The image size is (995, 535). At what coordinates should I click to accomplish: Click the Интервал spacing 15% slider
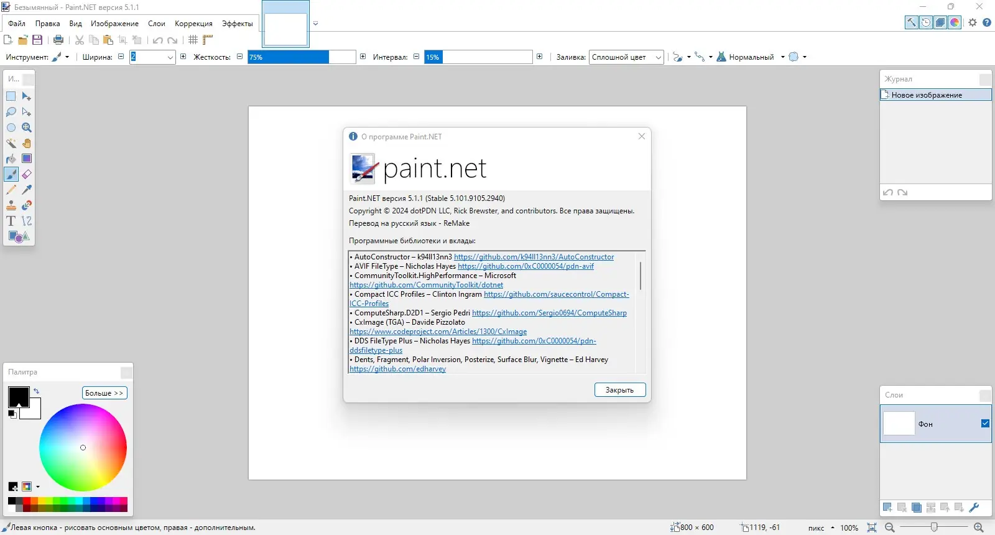coord(478,57)
